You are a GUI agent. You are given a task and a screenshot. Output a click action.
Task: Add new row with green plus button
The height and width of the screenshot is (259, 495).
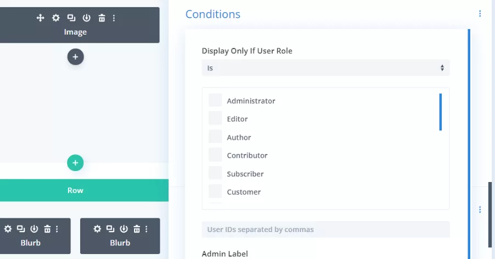(75, 163)
